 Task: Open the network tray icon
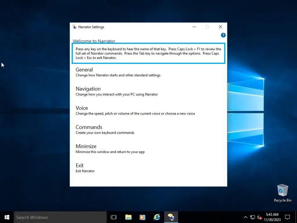coord(253,217)
